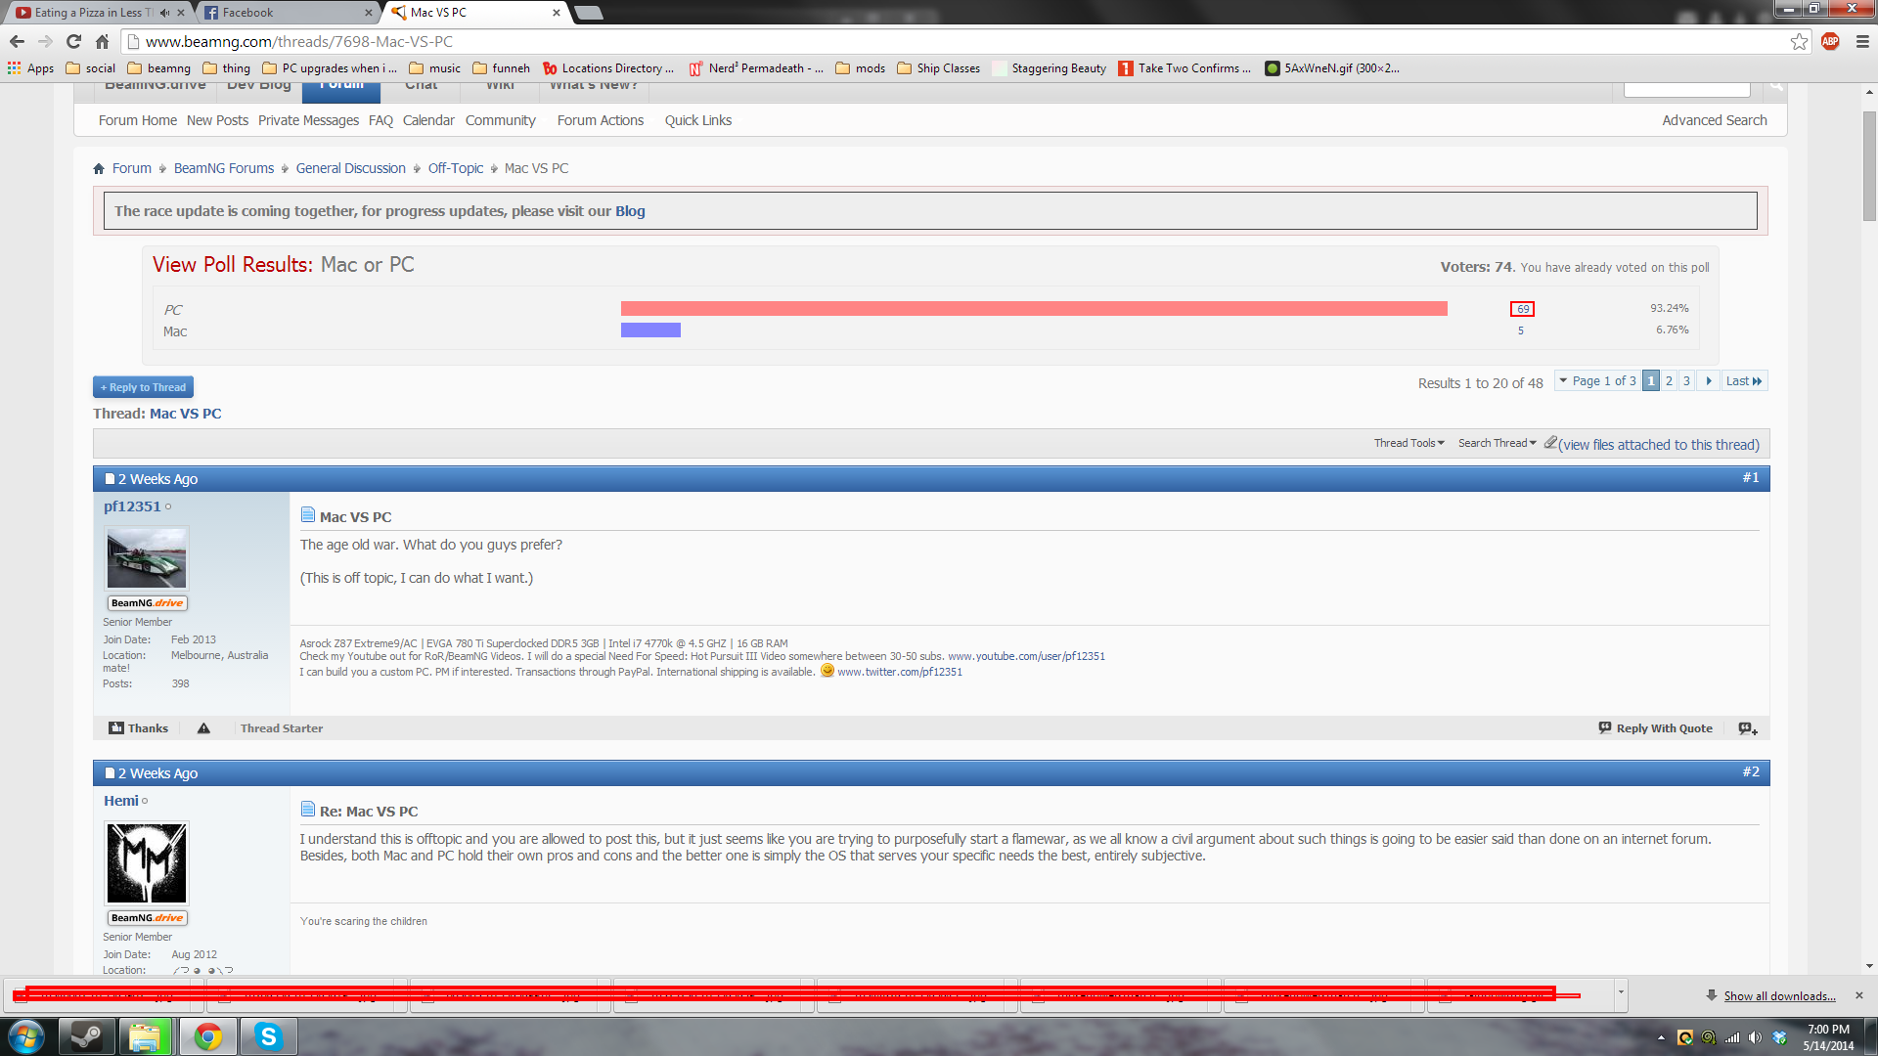Open pf12351's avatar thumbnail
This screenshot has width=1878, height=1056.
click(147, 558)
